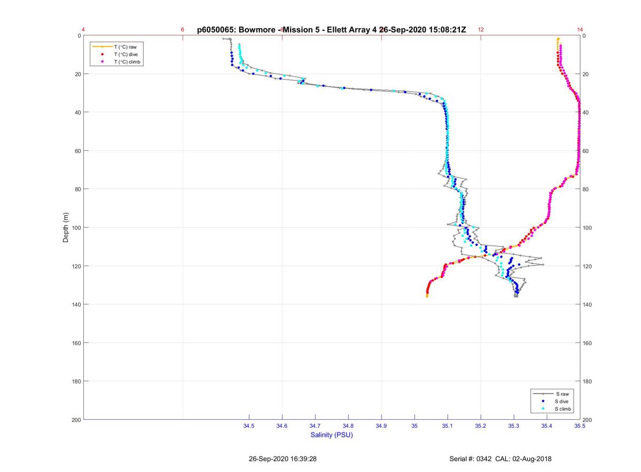Click depth tick 80 on the right axis

pyautogui.click(x=586, y=189)
